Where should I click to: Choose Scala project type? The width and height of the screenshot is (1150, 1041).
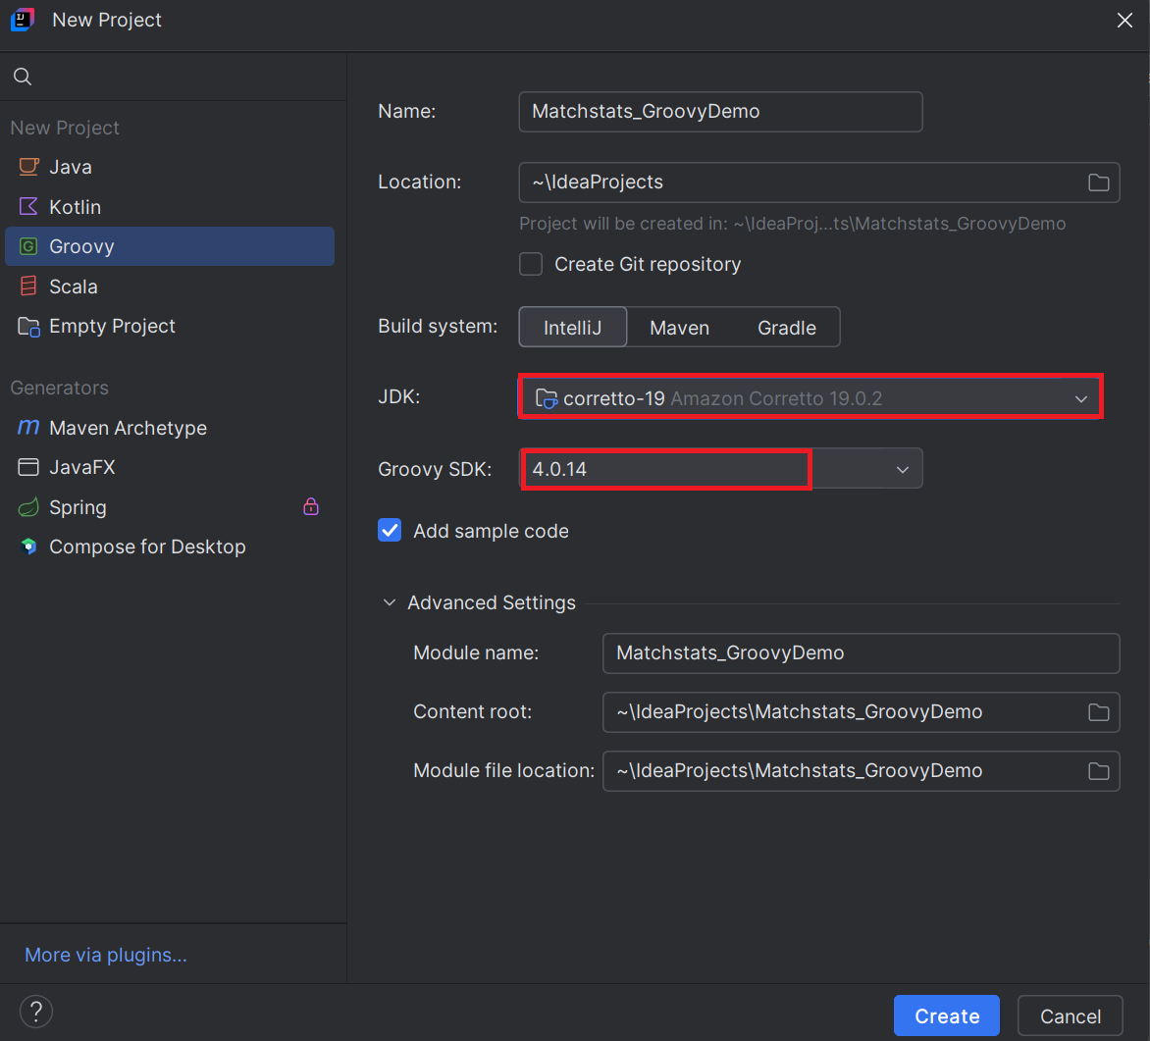[170, 286]
